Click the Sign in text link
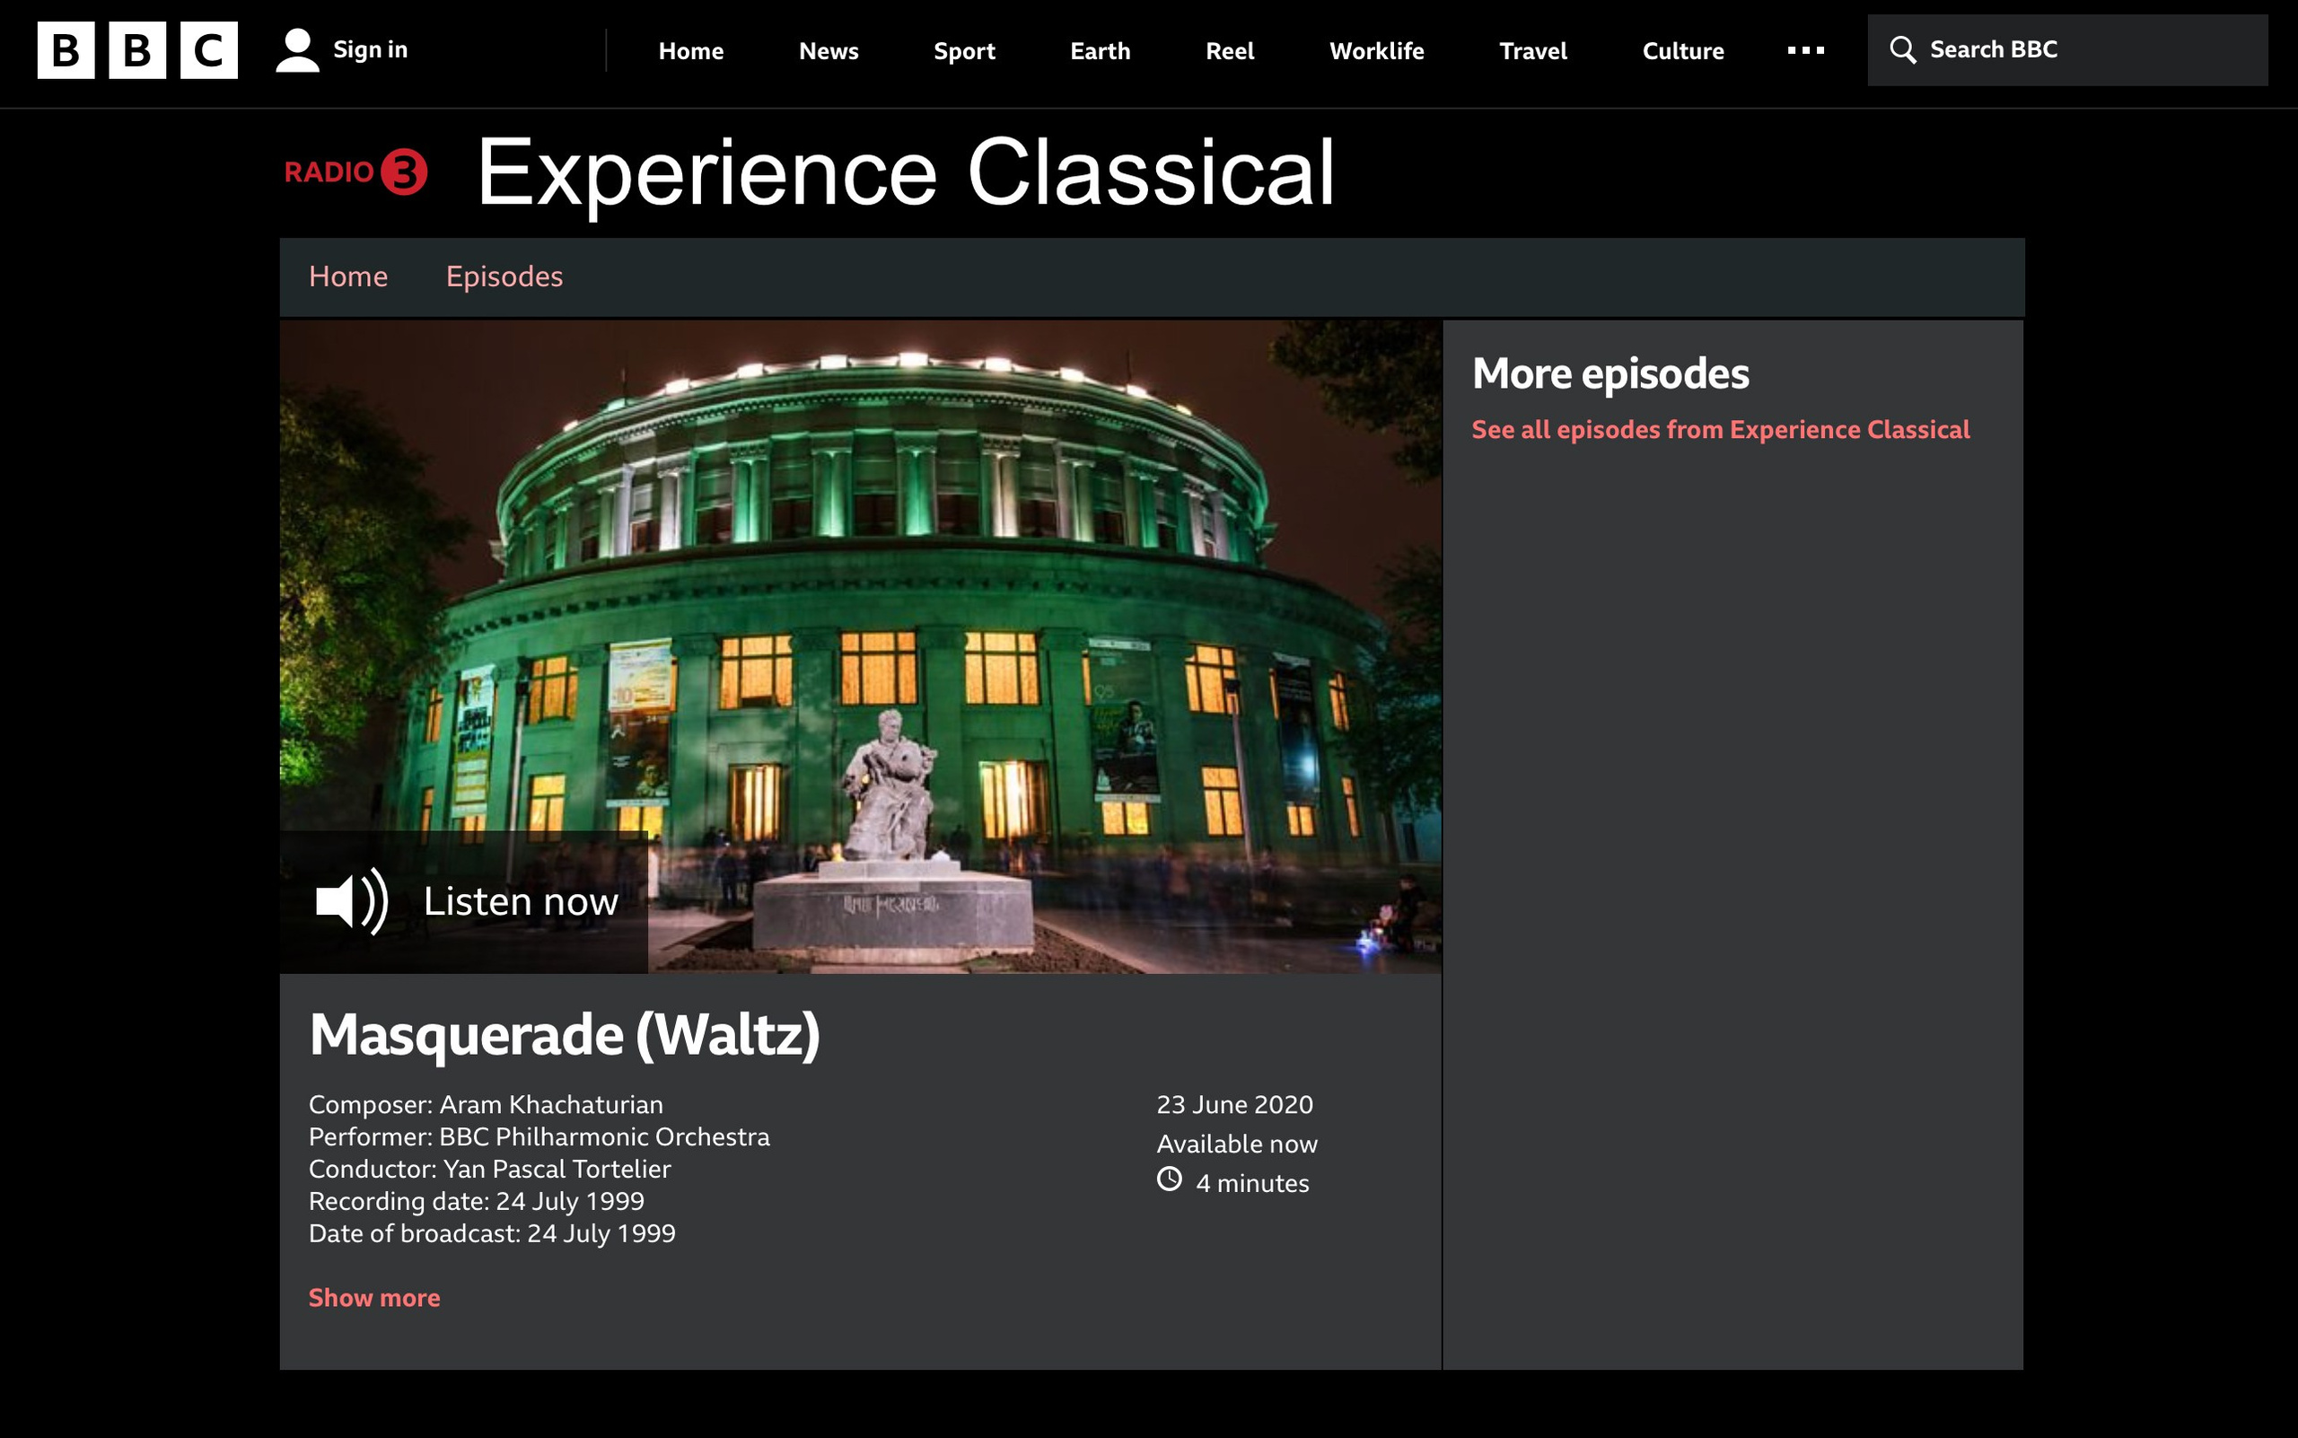The width and height of the screenshot is (2298, 1438). coord(370,49)
